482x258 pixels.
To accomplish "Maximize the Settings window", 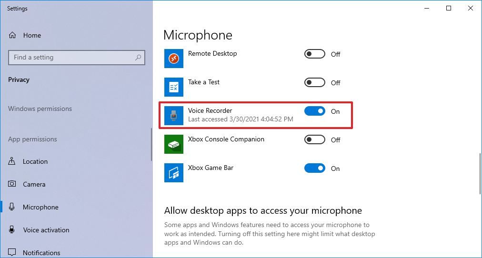I will coord(449,8).
